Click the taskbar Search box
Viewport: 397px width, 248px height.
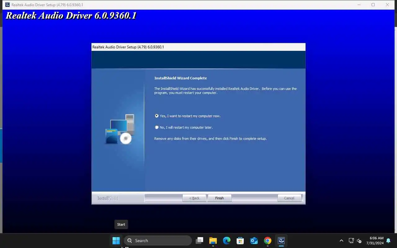(x=158, y=241)
